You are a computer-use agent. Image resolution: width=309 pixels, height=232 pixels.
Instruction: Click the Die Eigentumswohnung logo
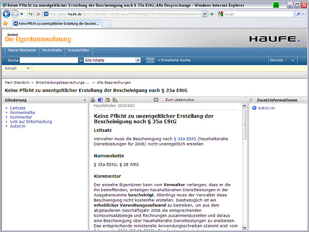(38, 38)
